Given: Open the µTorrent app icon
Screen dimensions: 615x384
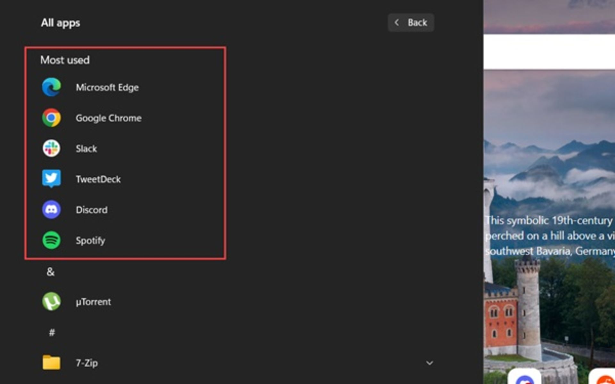Looking at the screenshot, I should pyautogui.click(x=51, y=301).
